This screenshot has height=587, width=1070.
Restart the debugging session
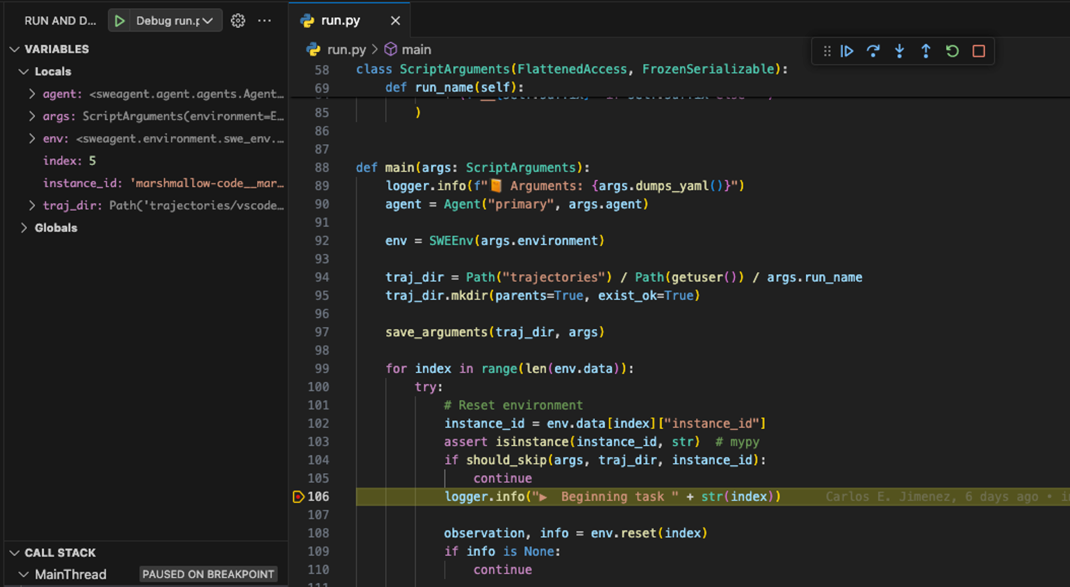click(952, 51)
